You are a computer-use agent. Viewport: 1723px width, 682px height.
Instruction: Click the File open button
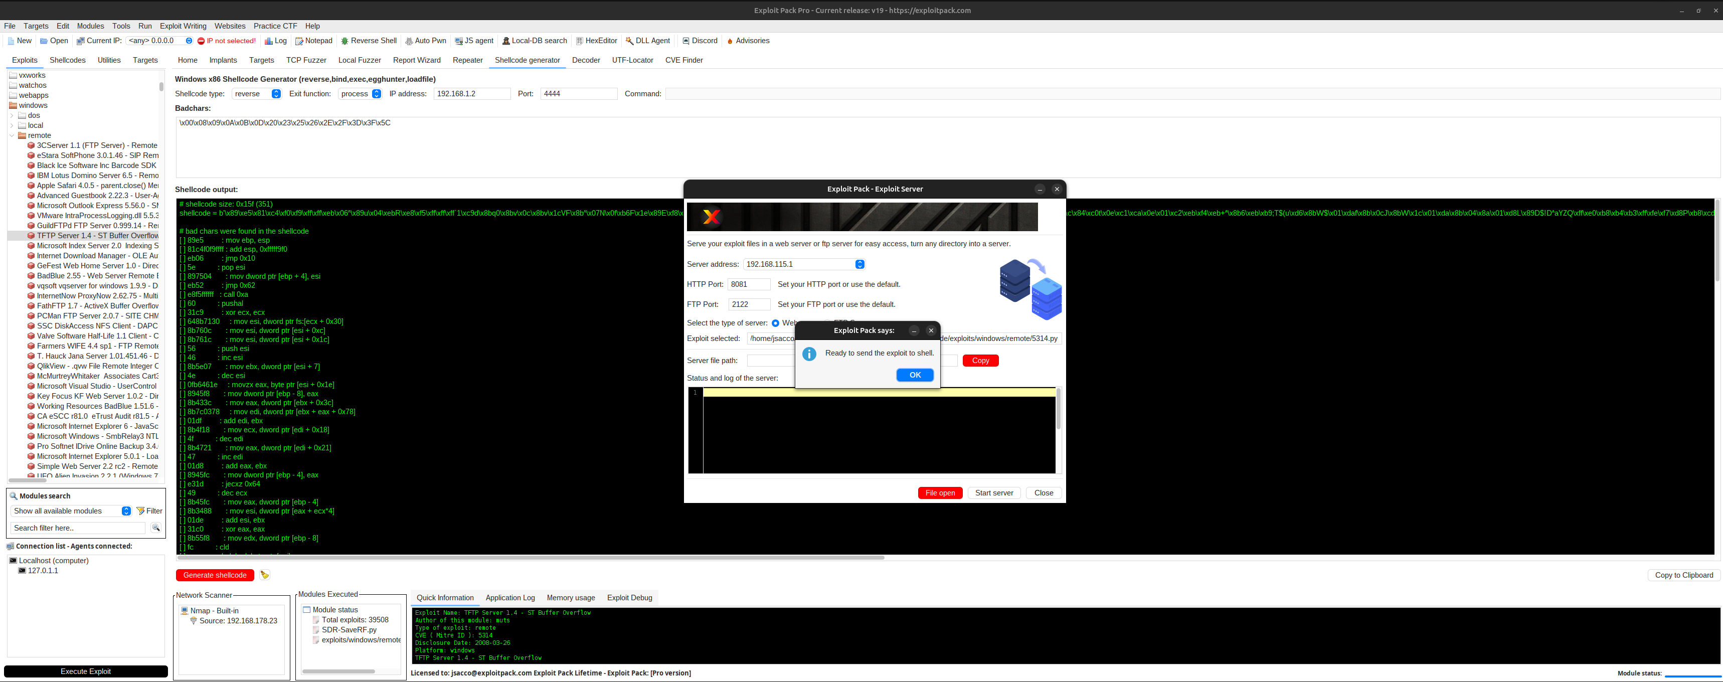(940, 493)
